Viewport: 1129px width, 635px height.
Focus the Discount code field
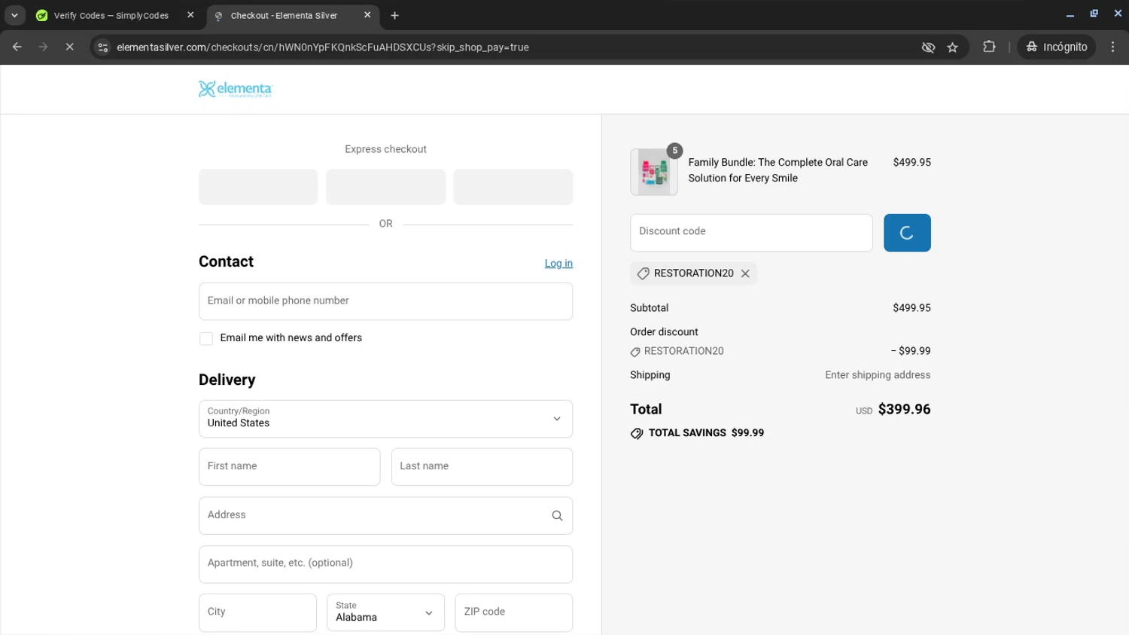pos(751,233)
